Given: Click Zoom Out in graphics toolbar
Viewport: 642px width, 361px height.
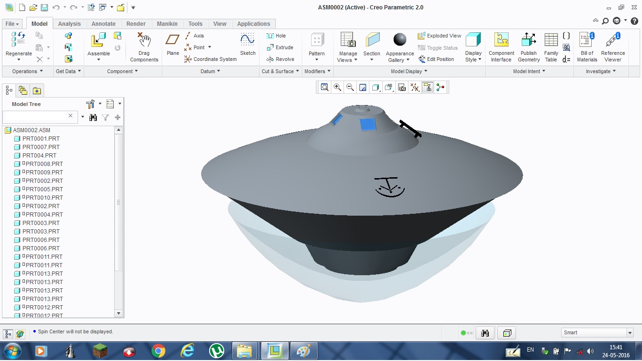Looking at the screenshot, I should coord(350,87).
